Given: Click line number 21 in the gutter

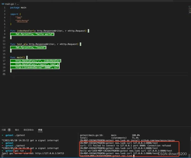Looking at the screenshot, I should (4, 74).
